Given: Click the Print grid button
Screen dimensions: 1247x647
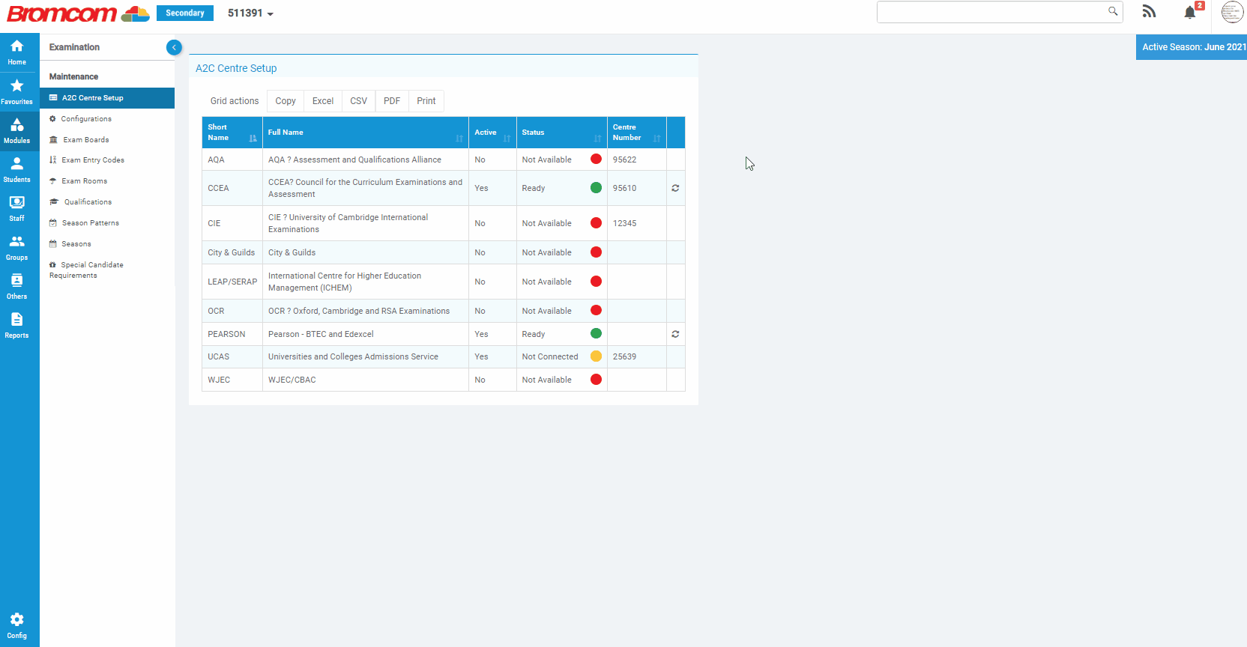Looking at the screenshot, I should point(426,101).
